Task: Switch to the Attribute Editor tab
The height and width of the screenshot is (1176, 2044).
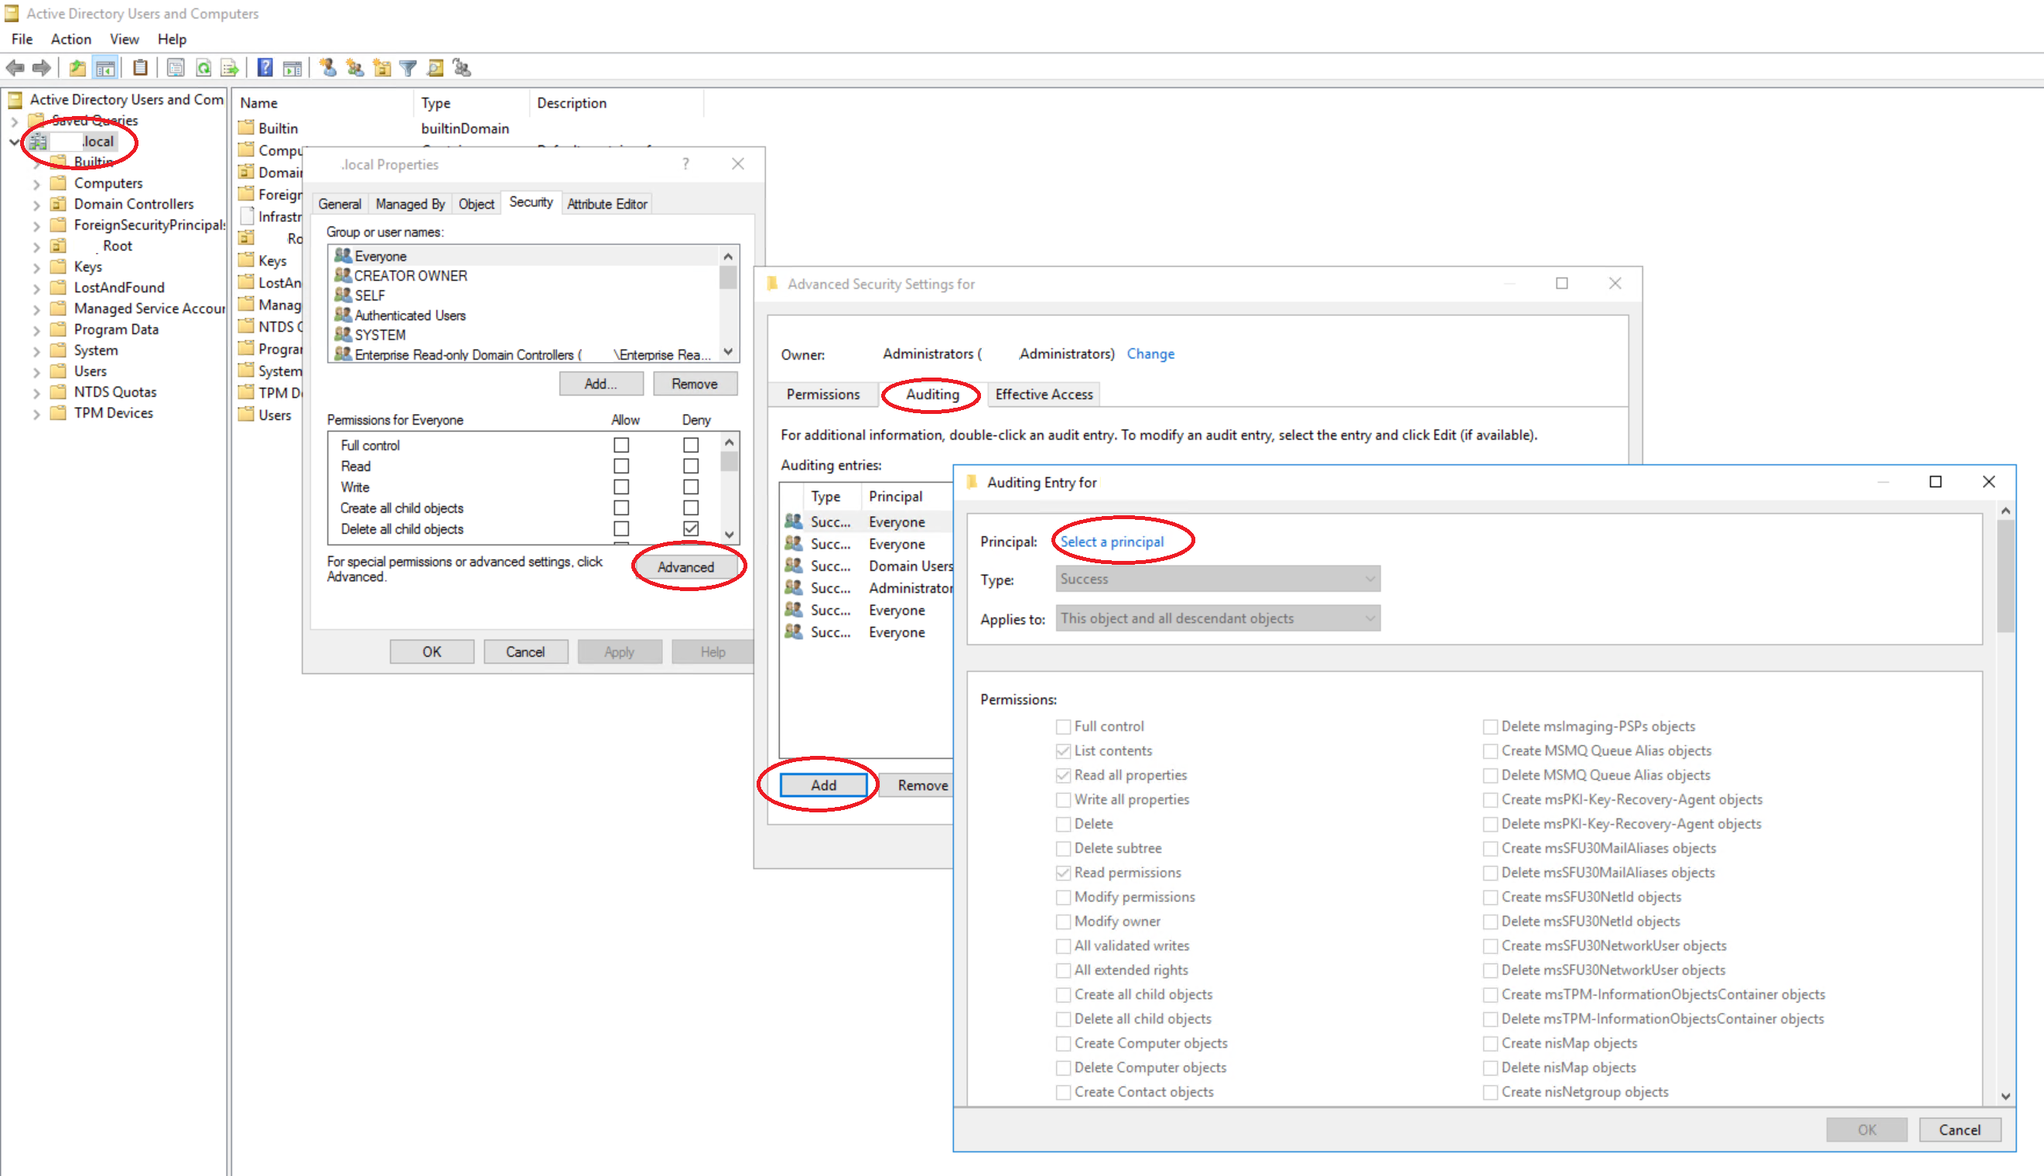Action: coord(607,203)
